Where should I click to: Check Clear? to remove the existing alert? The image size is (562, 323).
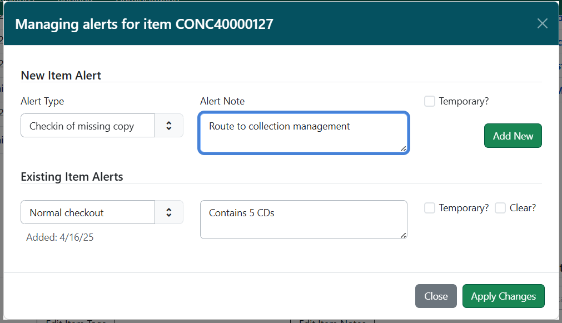coord(499,207)
